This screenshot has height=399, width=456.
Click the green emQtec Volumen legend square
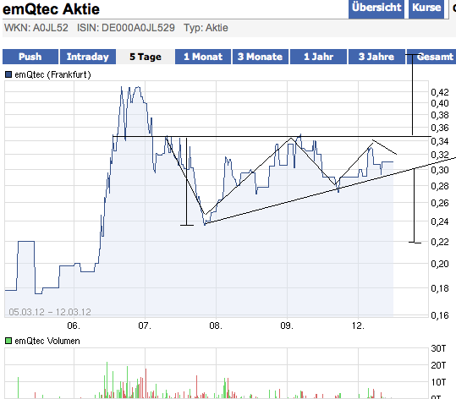click(x=8, y=341)
